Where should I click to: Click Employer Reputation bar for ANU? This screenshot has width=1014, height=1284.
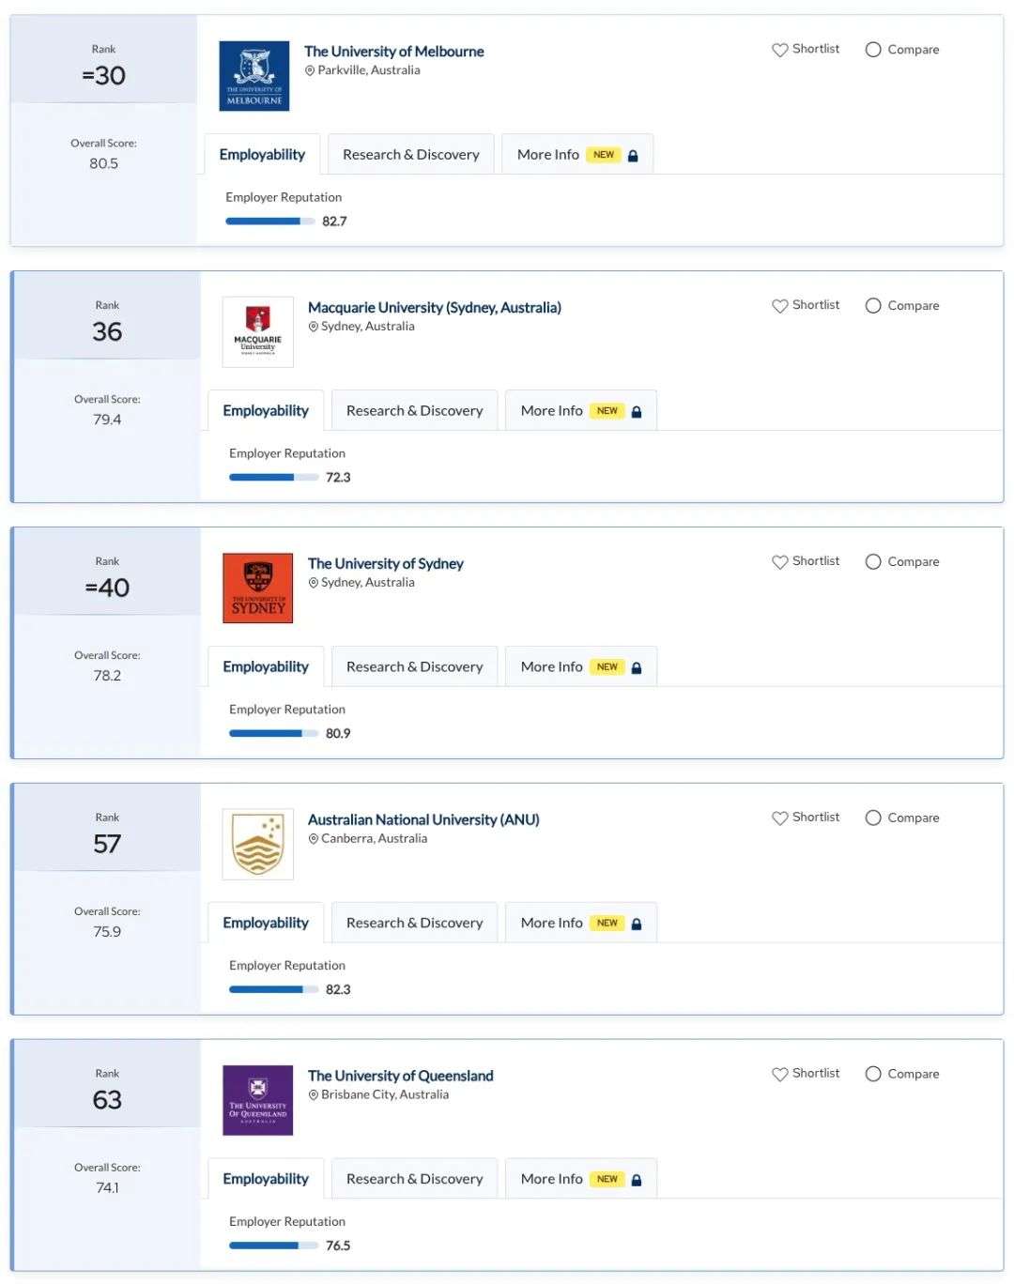coord(273,989)
